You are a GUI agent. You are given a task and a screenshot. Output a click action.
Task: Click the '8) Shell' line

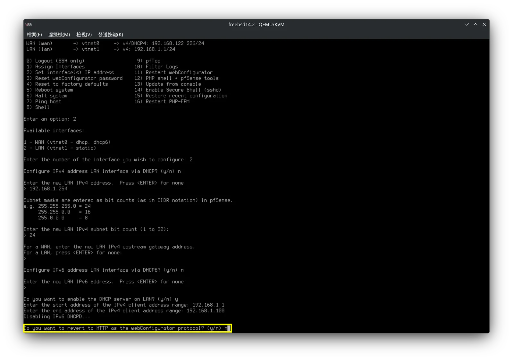click(x=38, y=107)
